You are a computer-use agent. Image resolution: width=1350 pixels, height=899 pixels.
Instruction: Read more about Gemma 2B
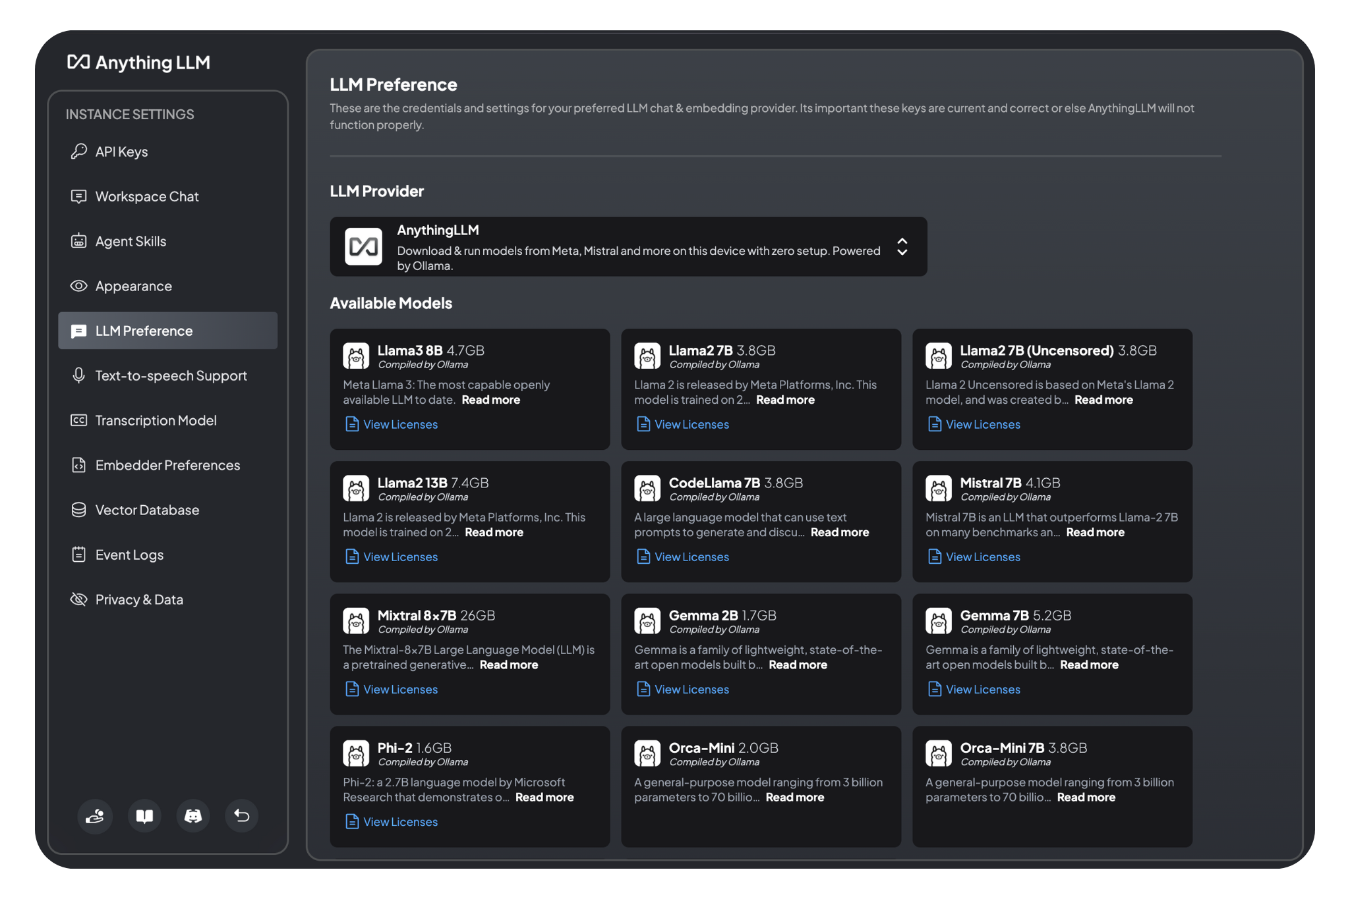point(798,665)
